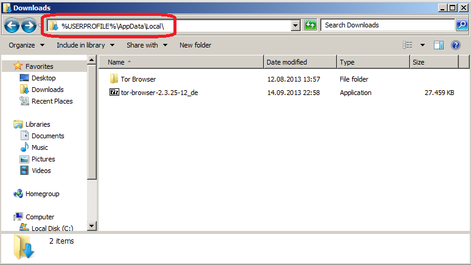
Task: Click the change view icon
Action: tap(408, 45)
